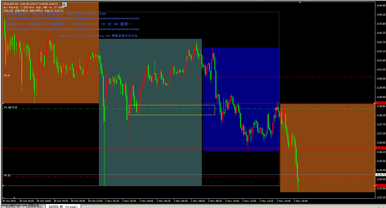The height and width of the screenshot is (208, 386).
Task: Select the XAUUSD,M5 (visual) chart tab
Action: tap(63, 206)
